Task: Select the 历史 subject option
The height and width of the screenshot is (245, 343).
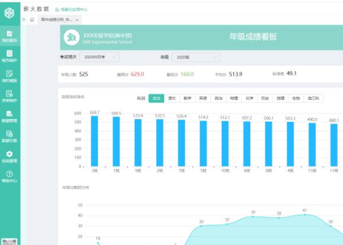Action: click(x=265, y=98)
